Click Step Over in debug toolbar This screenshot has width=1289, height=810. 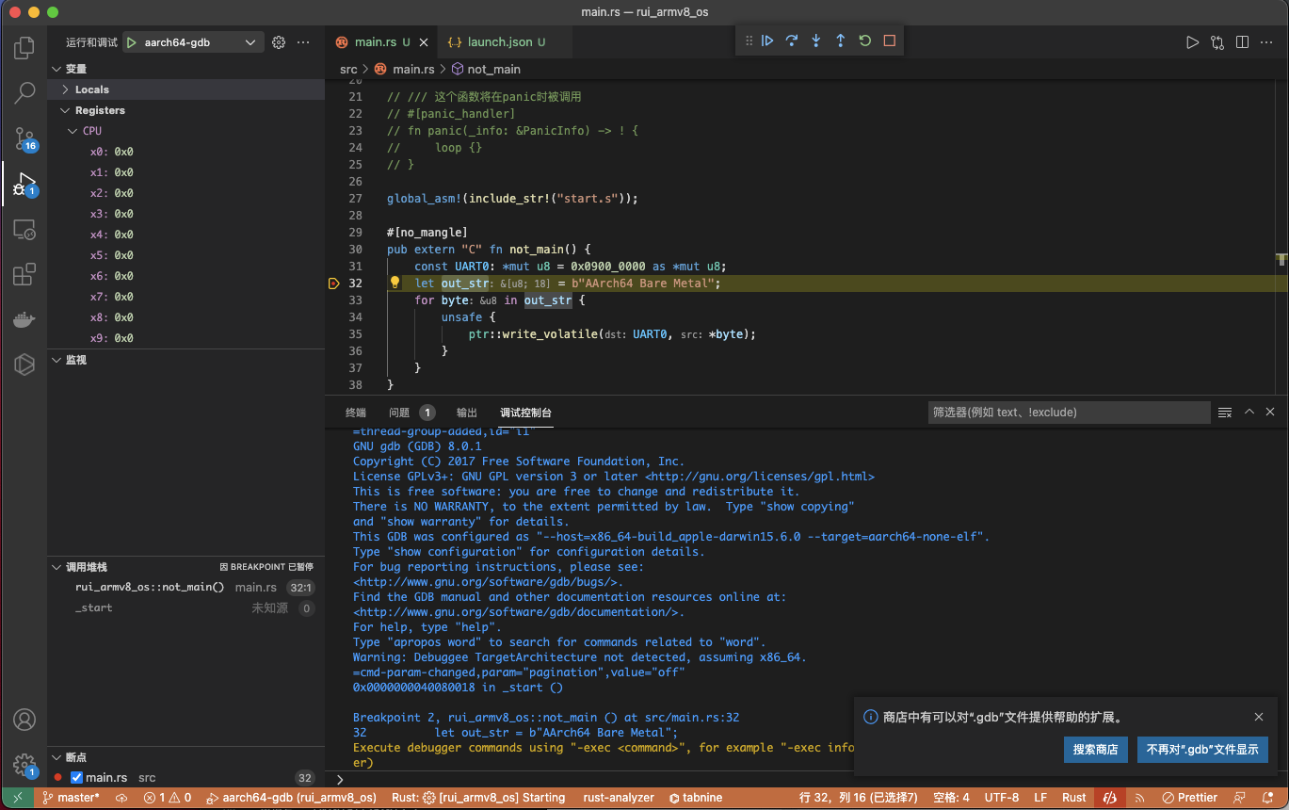coord(792,40)
